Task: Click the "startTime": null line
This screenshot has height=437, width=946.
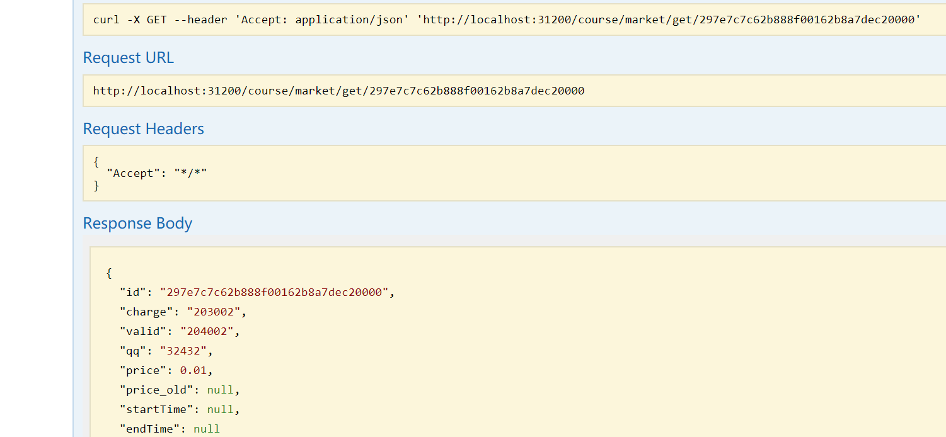Action: click(180, 409)
